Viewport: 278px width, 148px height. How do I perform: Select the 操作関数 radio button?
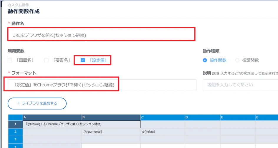click(205, 60)
